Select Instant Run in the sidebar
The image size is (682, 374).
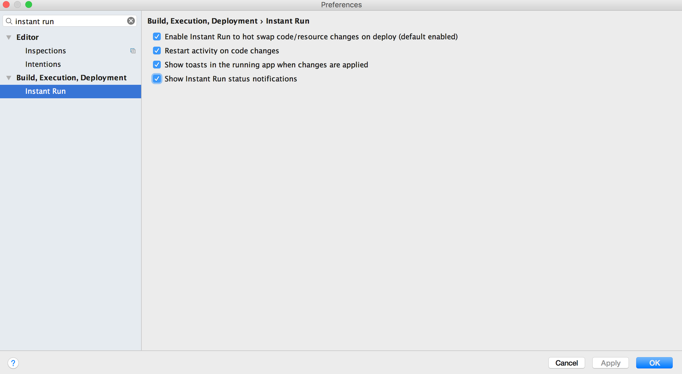[x=71, y=91]
